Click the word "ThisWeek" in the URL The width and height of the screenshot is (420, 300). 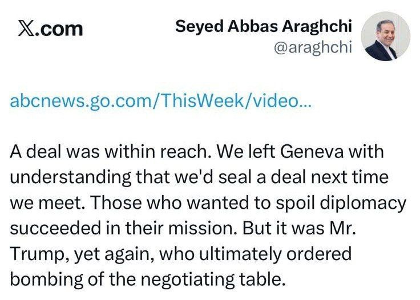tap(213, 102)
